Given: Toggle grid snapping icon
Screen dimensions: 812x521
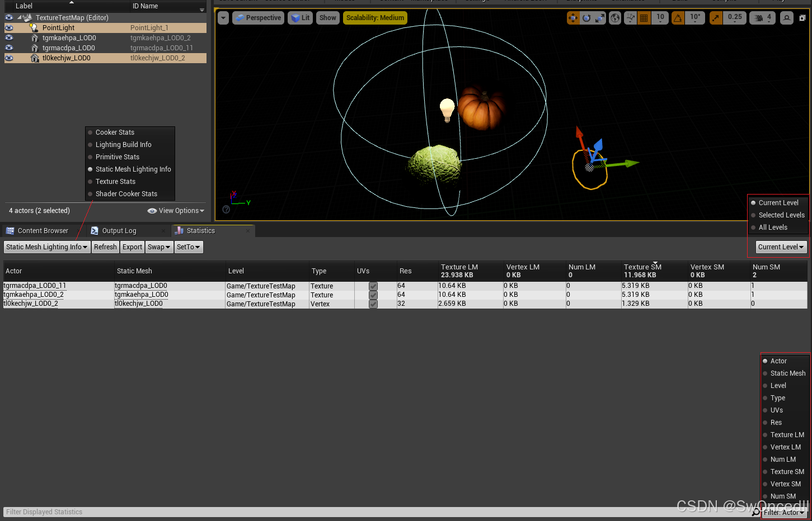Looking at the screenshot, I should coord(644,18).
